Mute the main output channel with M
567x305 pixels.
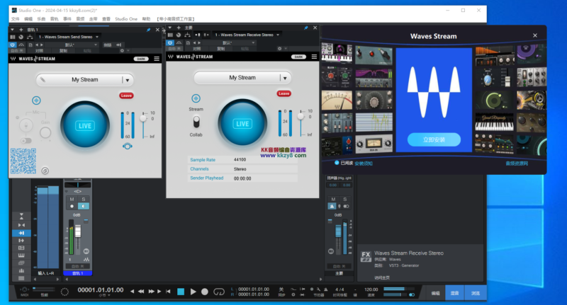point(333,200)
